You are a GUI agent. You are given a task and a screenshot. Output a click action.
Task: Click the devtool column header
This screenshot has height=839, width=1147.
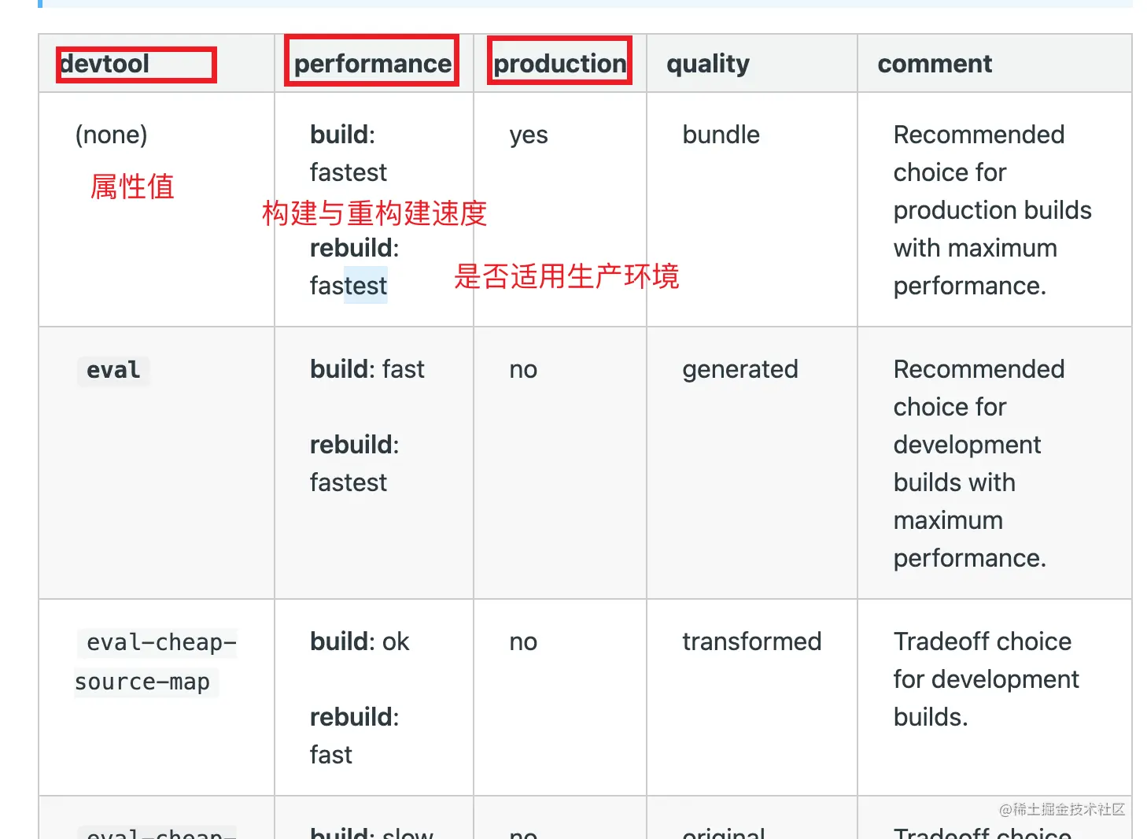tap(105, 64)
